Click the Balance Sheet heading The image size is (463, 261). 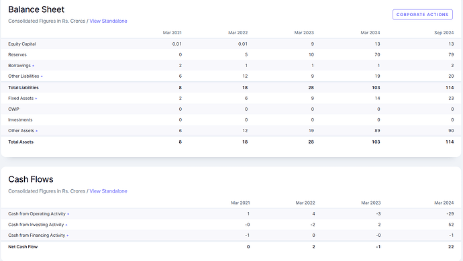click(x=36, y=9)
